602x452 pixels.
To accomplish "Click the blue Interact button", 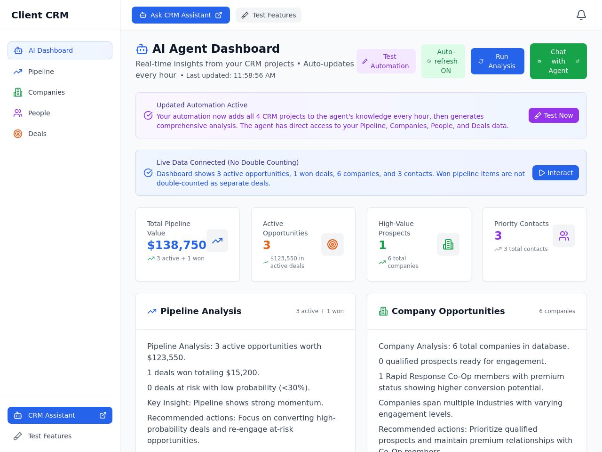I will (x=555, y=173).
